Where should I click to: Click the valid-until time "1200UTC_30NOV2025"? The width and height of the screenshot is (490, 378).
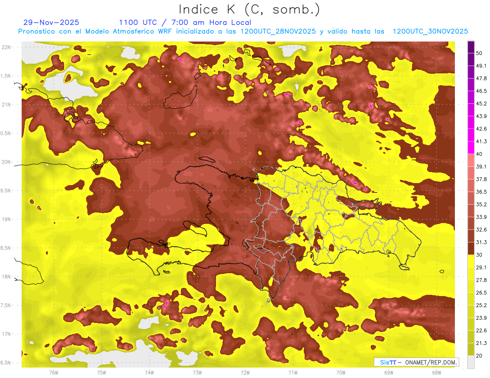(430, 31)
